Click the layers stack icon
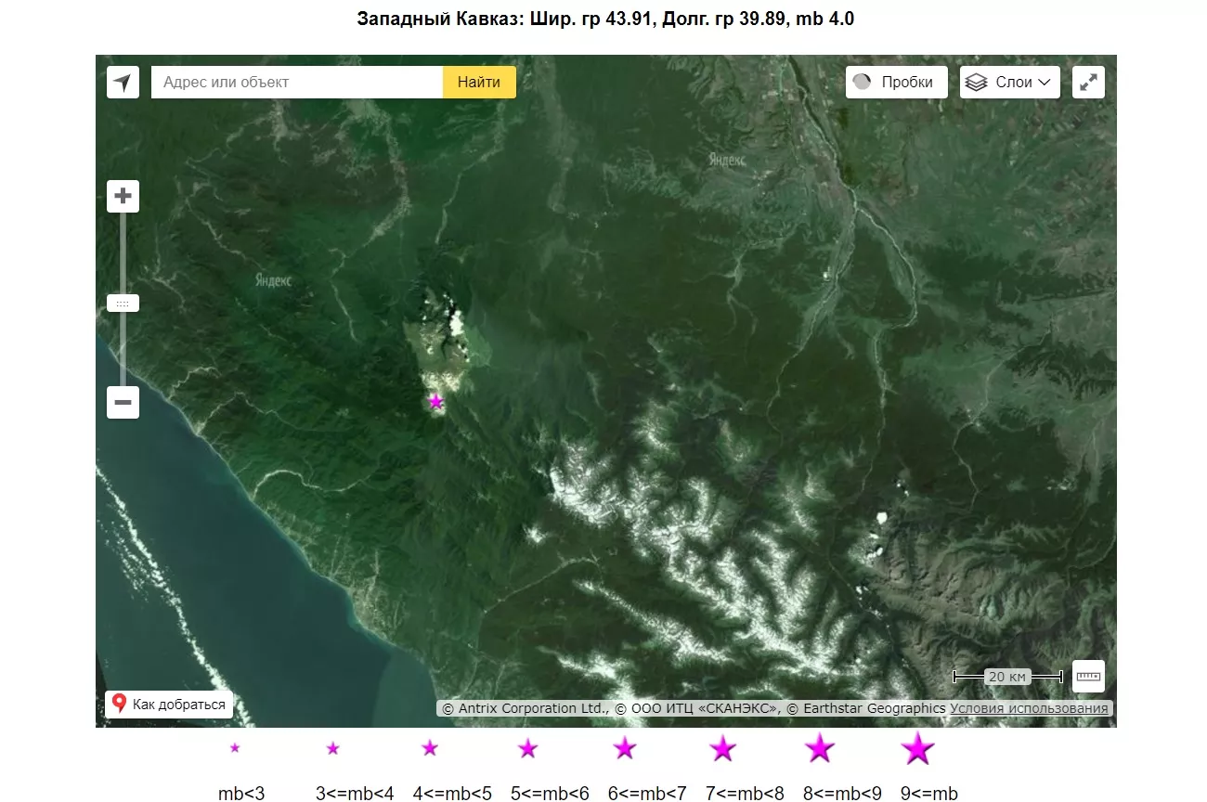 pyautogui.click(x=976, y=83)
